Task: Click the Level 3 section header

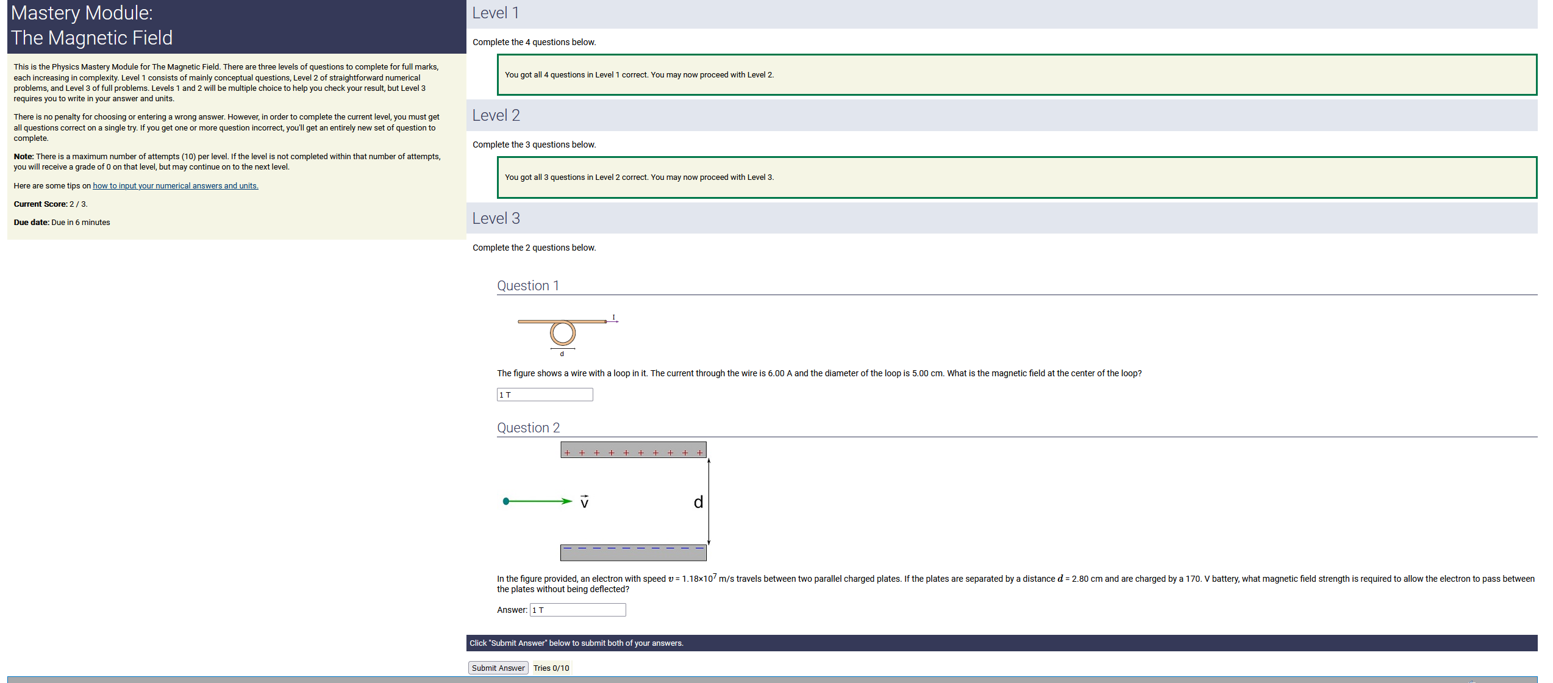Action: tap(496, 218)
